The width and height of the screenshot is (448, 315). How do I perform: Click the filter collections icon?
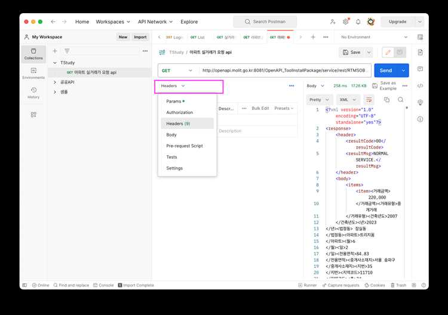pyautogui.click(x=67, y=51)
